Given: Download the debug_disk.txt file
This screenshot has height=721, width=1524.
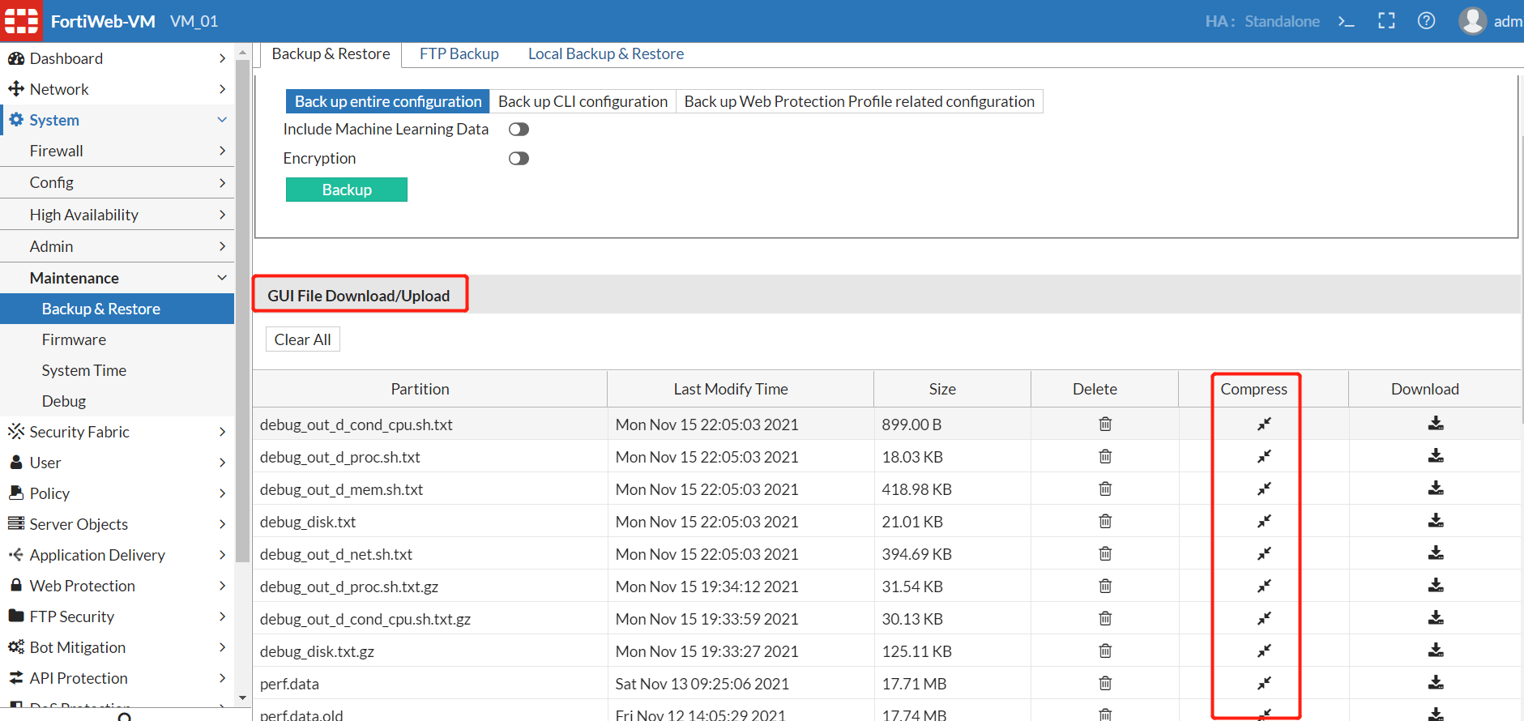Looking at the screenshot, I should (x=1435, y=521).
